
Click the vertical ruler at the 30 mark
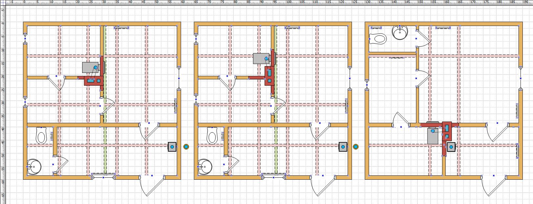pos(3,103)
